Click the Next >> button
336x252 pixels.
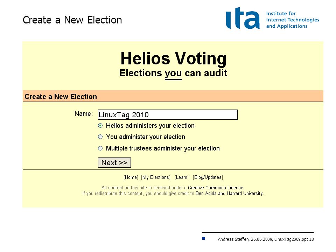[114, 163]
